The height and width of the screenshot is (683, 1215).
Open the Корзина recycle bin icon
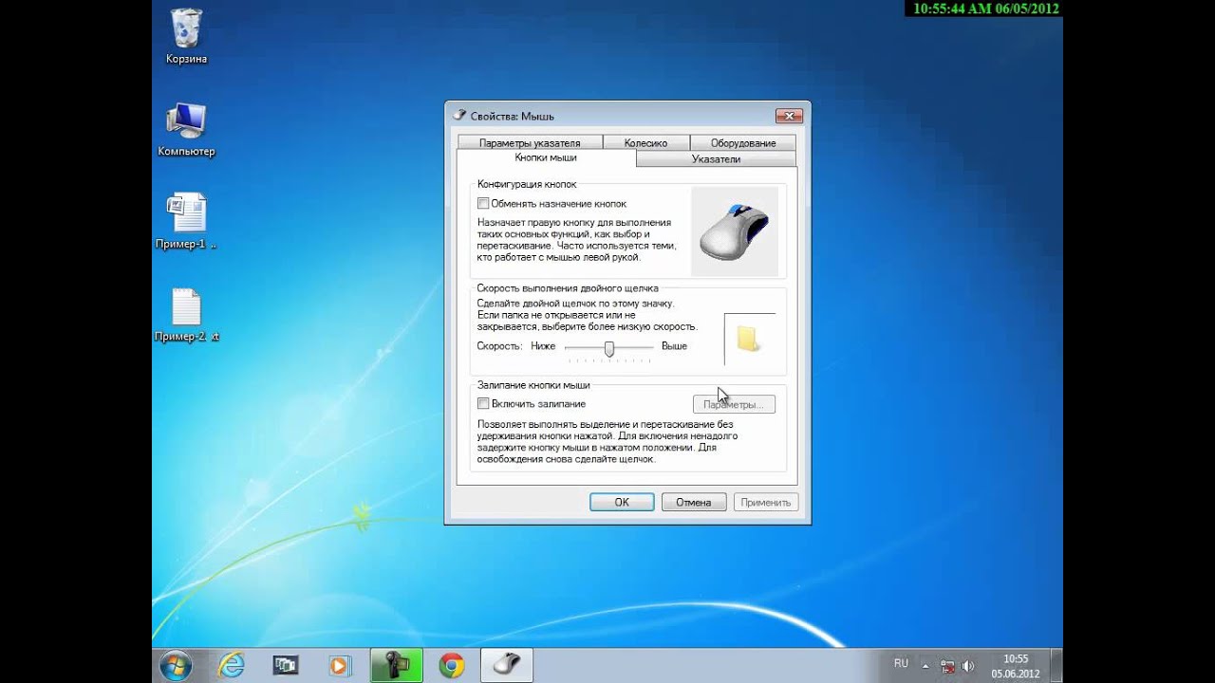[186, 36]
